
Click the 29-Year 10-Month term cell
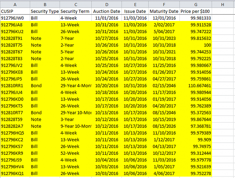click(76, 112)
